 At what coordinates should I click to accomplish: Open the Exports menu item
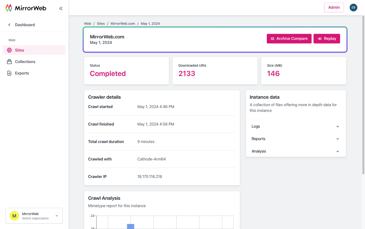(x=34, y=73)
